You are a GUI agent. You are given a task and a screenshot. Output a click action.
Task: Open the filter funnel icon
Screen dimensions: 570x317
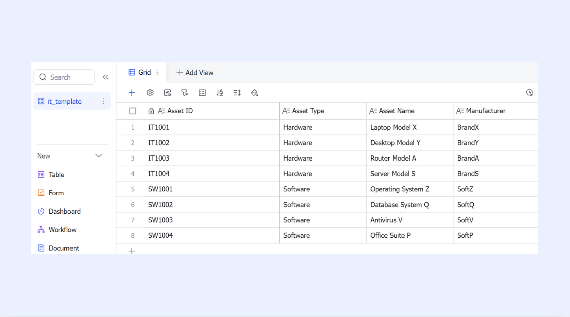[x=185, y=93]
